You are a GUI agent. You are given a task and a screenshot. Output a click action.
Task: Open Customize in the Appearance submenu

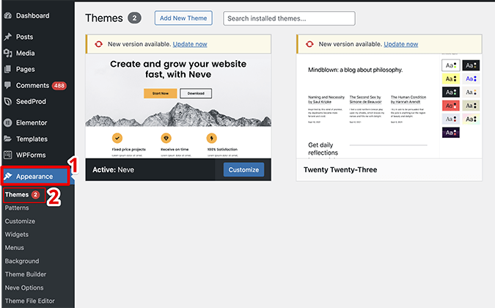click(20, 221)
